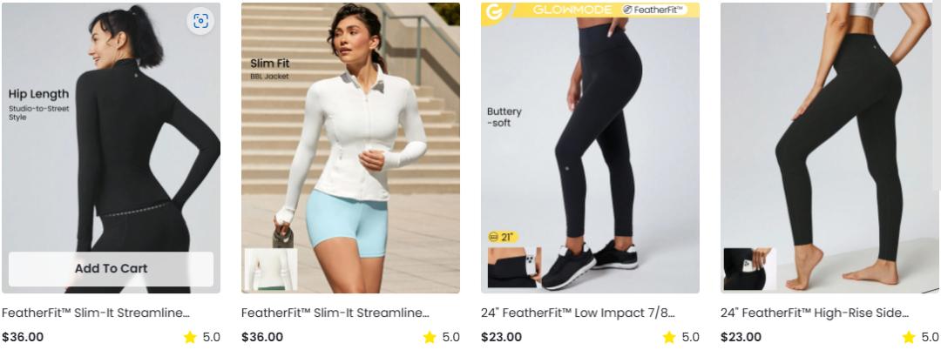
Task: Select phone pocket thumbnail on Glowmode leggings
Action: point(514,267)
